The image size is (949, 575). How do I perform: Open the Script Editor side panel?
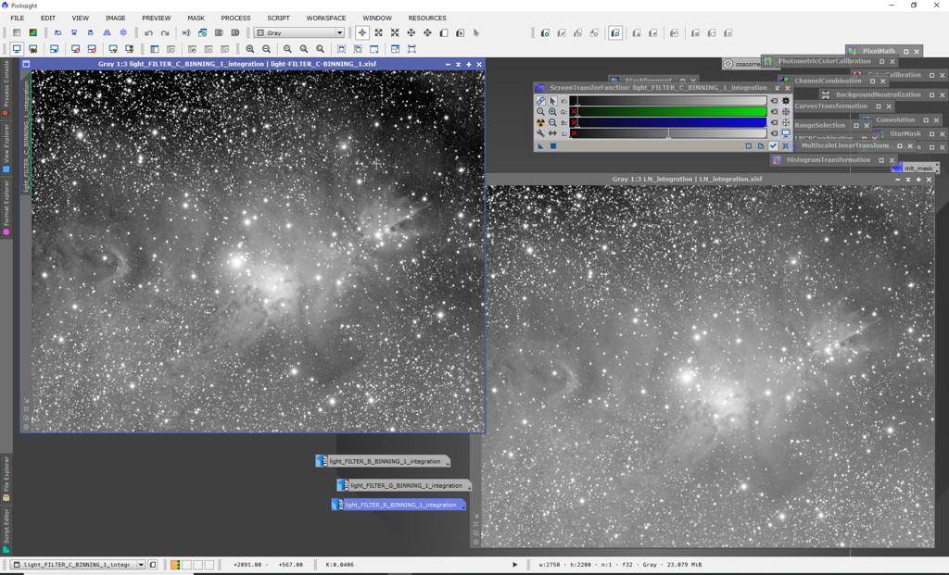tap(6, 531)
